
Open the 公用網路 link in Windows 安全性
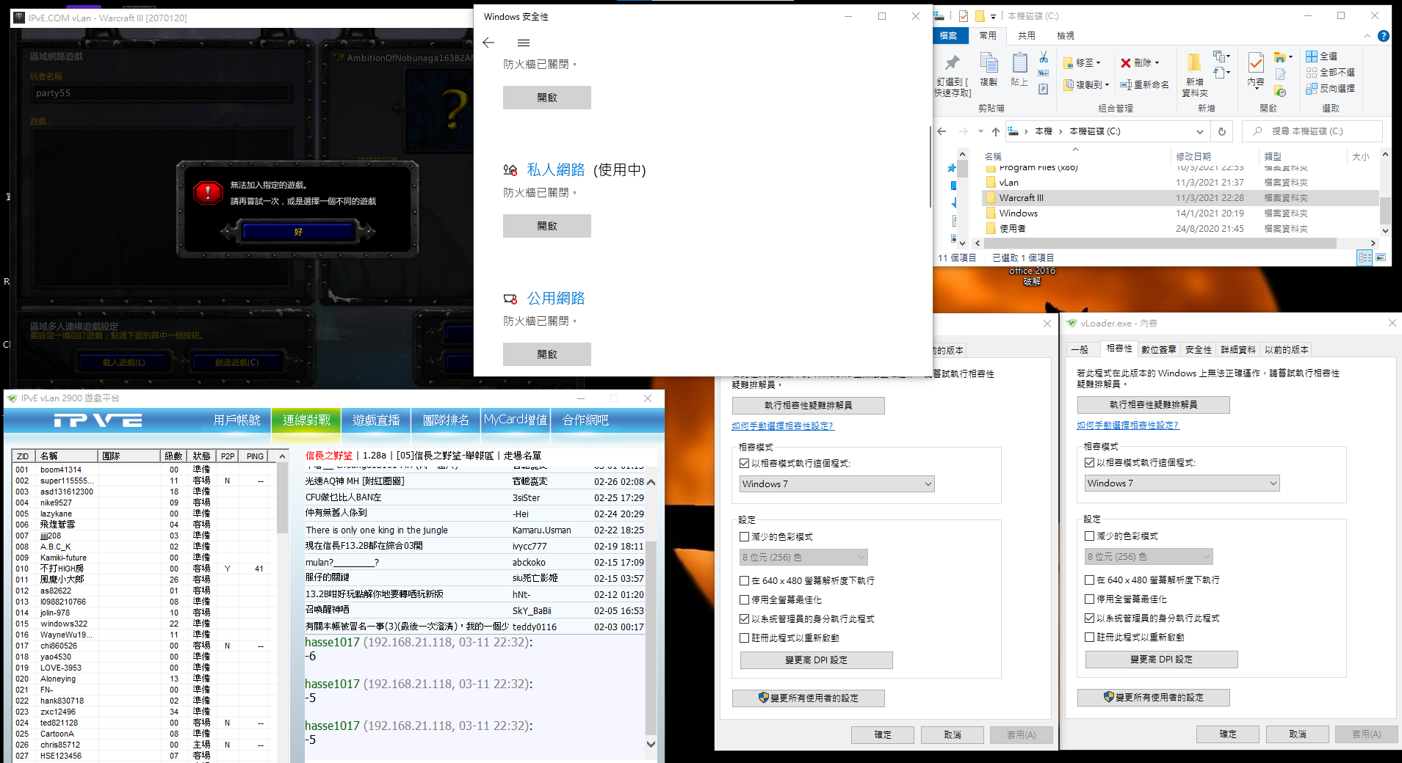click(555, 299)
